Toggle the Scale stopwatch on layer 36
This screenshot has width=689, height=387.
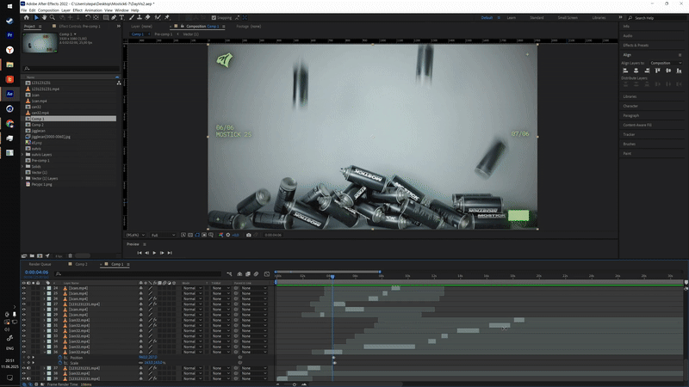coord(60,363)
